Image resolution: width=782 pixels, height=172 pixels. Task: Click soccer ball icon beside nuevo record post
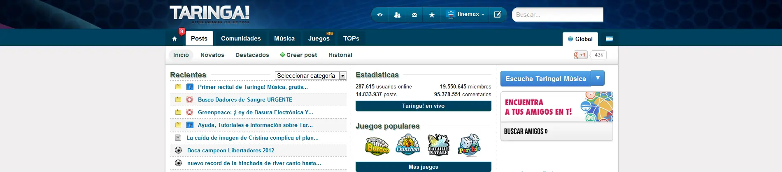178,163
